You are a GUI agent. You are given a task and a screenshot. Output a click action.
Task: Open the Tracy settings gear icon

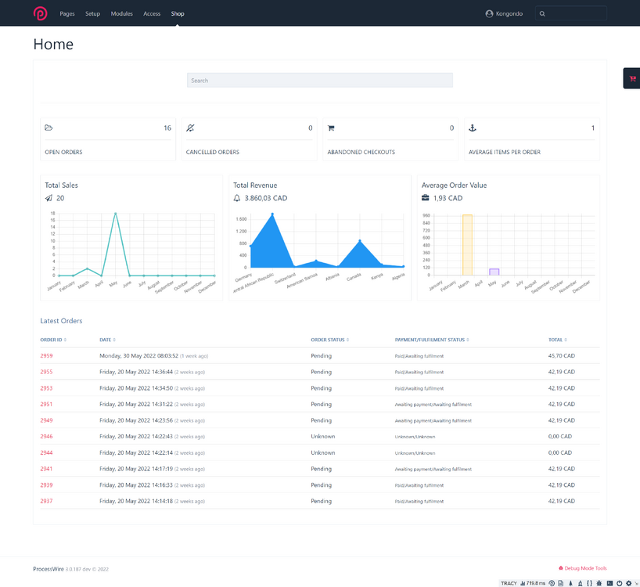[x=629, y=583]
